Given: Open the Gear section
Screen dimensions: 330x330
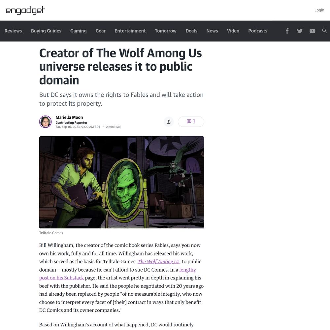Looking at the screenshot, I should 101,31.
